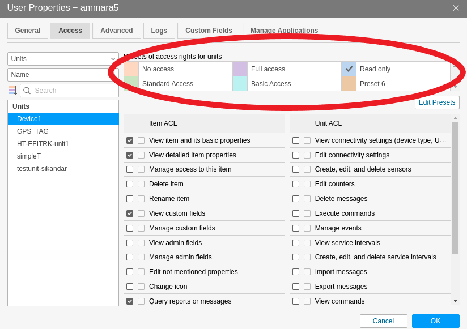Enable Delete item checkbox

pyautogui.click(x=130, y=184)
